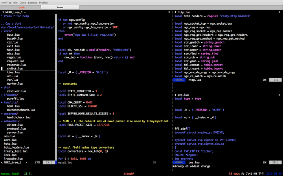Switch to the bash tab
The height and width of the screenshot is (176, 283).
[x=21, y=7]
